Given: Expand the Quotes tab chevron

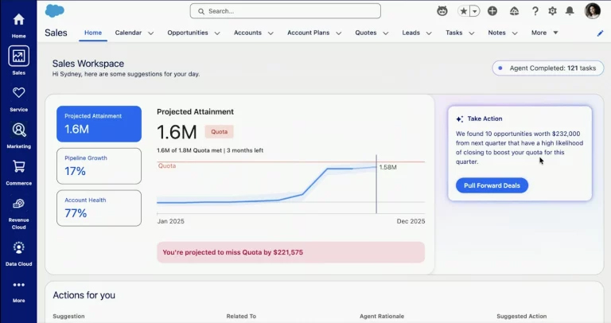Looking at the screenshot, I should (x=386, y=33).
